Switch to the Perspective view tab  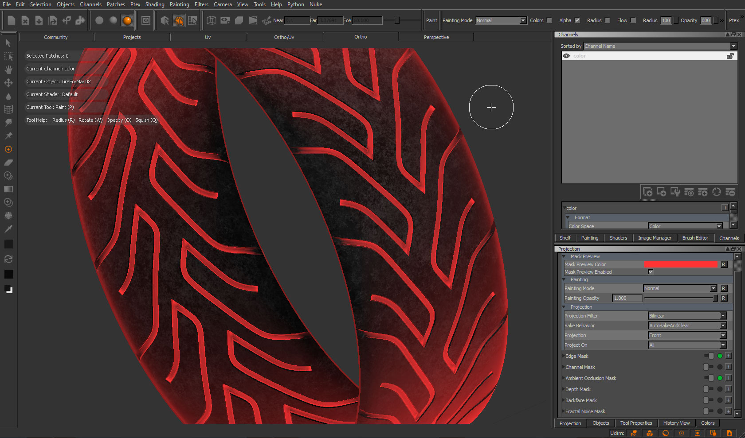pos(436,37)
